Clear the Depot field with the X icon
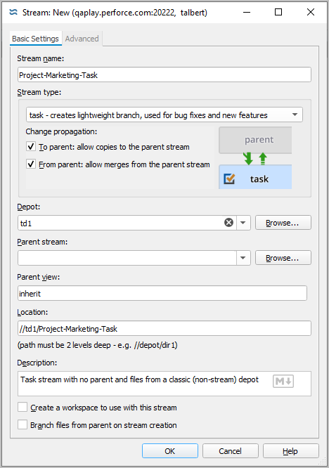329x468 pixels. (228, 223)
